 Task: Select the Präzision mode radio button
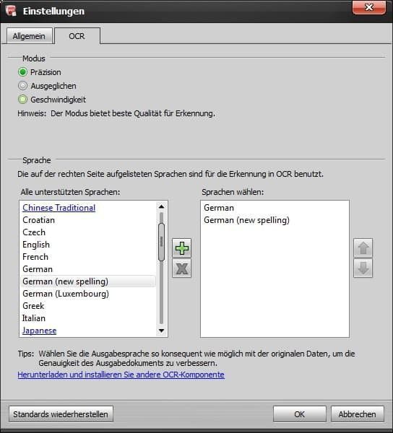22,72
